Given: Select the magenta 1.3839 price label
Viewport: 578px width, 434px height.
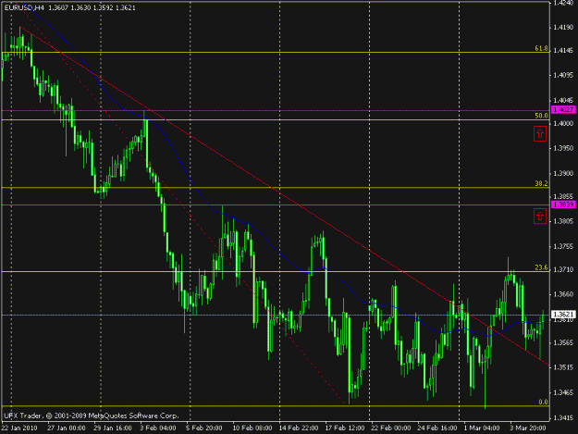Looking at the screenshot, I should [x=563, y=205].
